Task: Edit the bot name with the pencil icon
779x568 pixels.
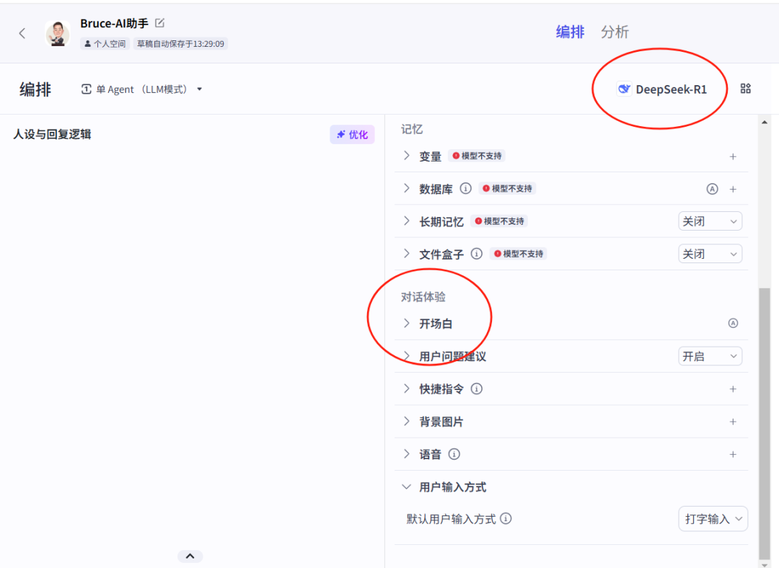Action: pos(159,23)
